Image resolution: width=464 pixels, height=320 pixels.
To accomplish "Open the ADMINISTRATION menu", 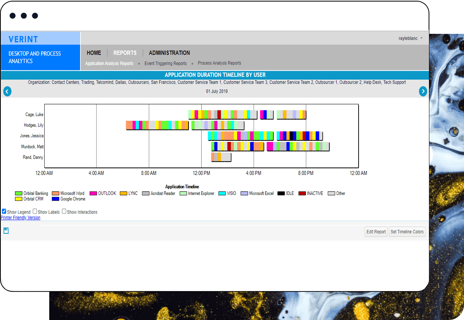I will click(x=169, y=53).
